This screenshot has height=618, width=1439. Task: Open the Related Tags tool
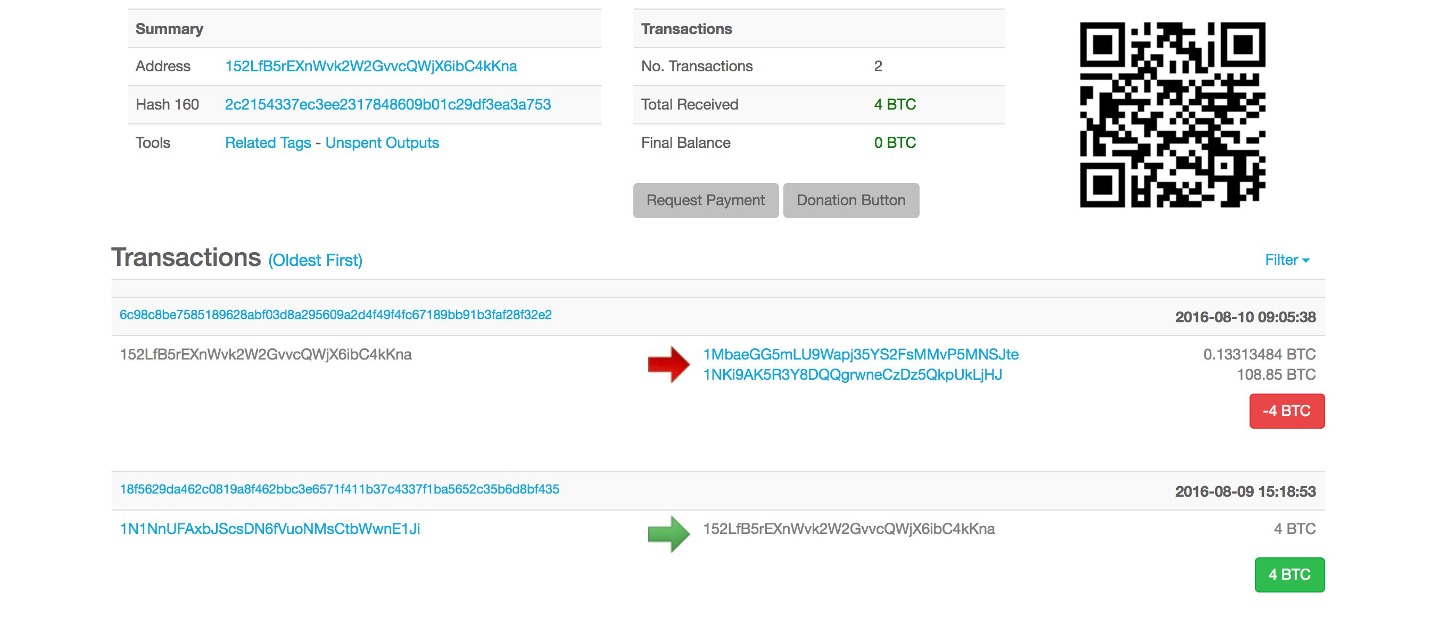[268, 143]
